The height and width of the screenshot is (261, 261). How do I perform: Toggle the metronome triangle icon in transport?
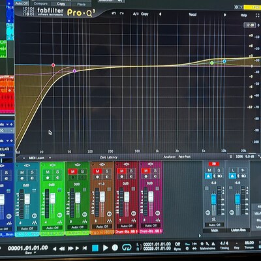(213, 244)
